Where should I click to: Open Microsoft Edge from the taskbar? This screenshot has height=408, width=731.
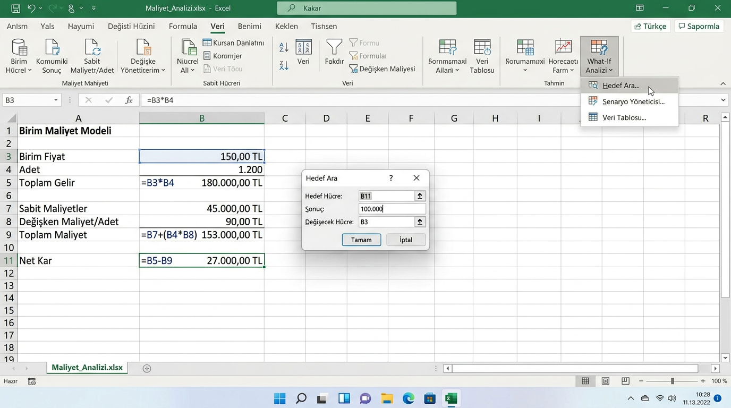(x=408, y=398)
